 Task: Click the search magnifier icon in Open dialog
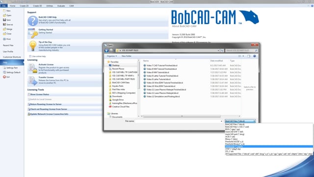256,50
